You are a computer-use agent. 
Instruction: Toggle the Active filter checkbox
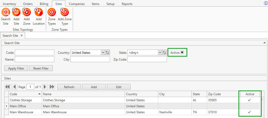click(x=182, y=52)
